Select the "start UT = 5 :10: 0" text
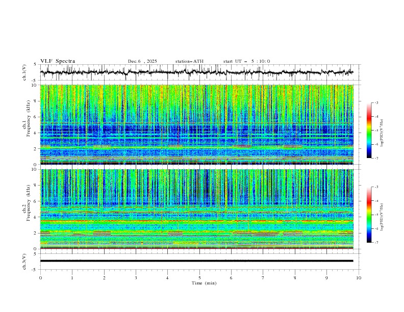The height and width of the screenshot is (312, 404). (246, 61)
